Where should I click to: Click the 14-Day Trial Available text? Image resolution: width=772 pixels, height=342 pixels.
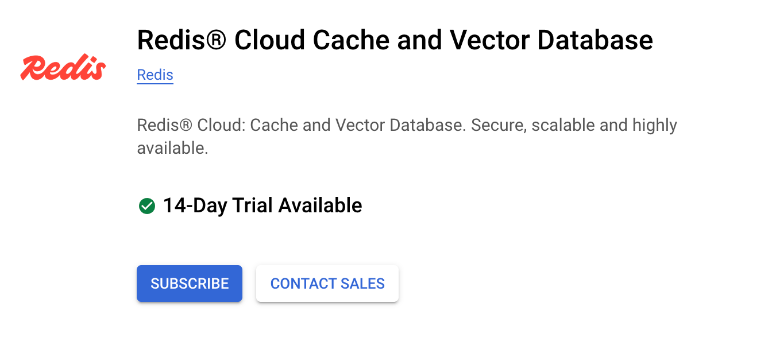[263, 205]
